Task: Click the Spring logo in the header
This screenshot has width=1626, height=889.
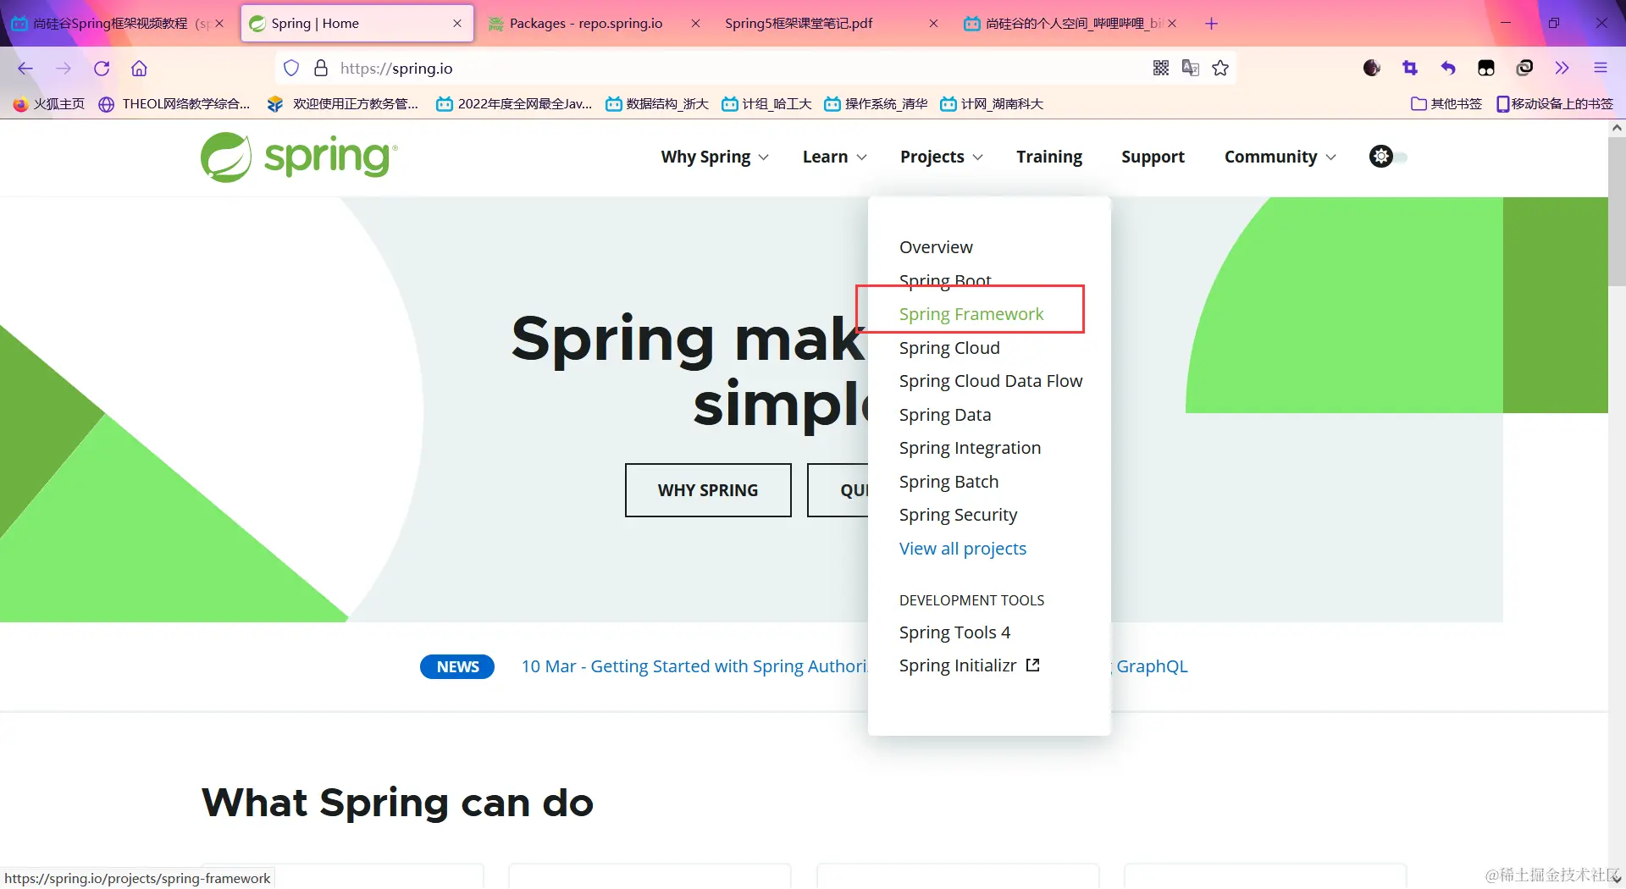Action: pyautogui.click(x=299, y=157)
